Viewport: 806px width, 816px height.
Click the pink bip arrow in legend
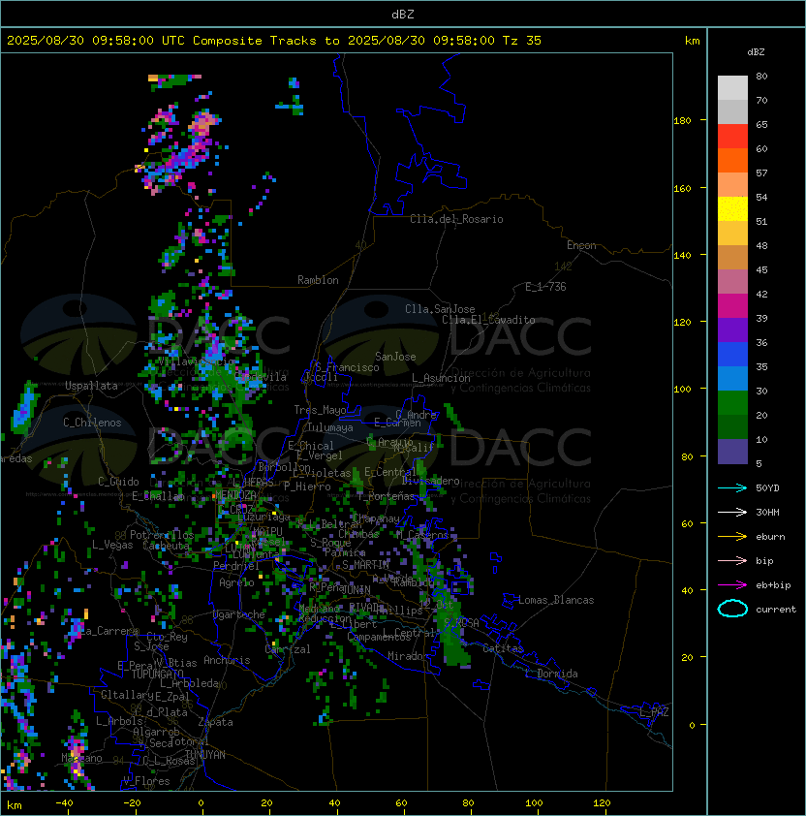732,561
